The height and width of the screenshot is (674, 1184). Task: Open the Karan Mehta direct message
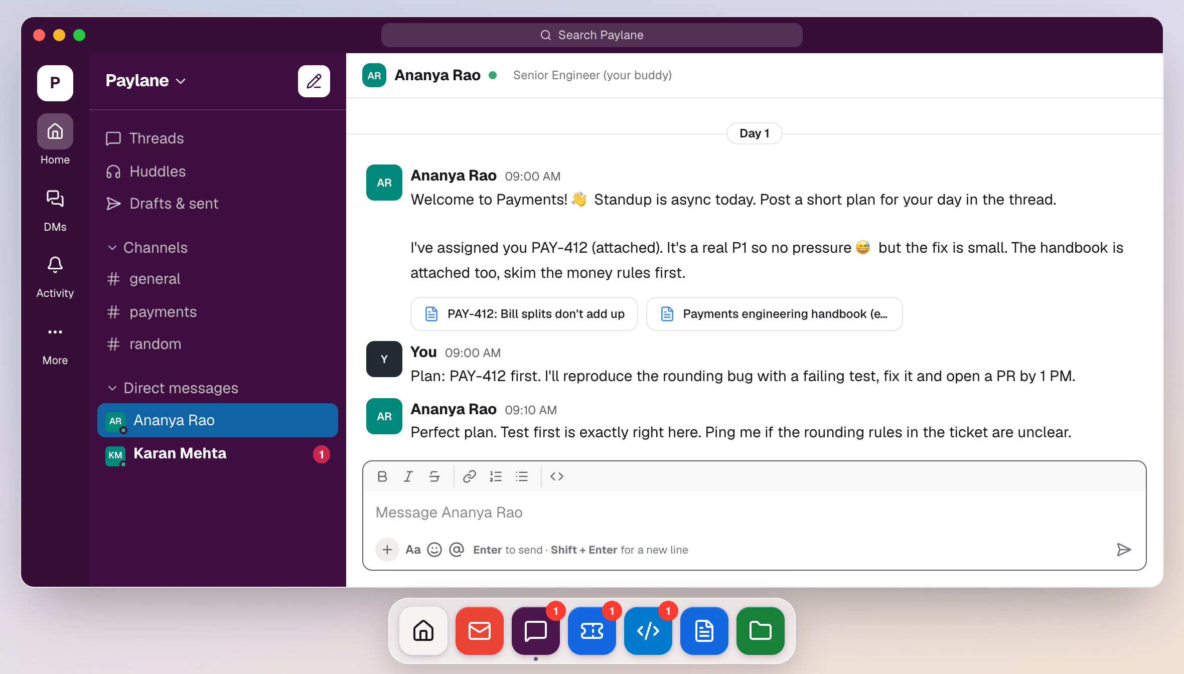[x=218, y=453]
